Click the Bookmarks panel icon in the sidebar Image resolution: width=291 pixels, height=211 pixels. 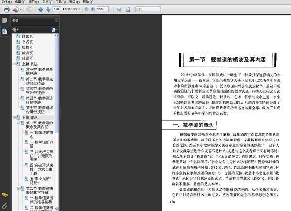[5, 31]
